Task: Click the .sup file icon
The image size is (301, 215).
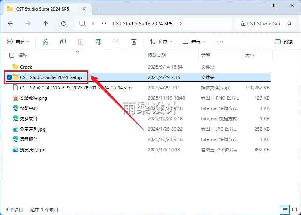Action: pos(15,87)
